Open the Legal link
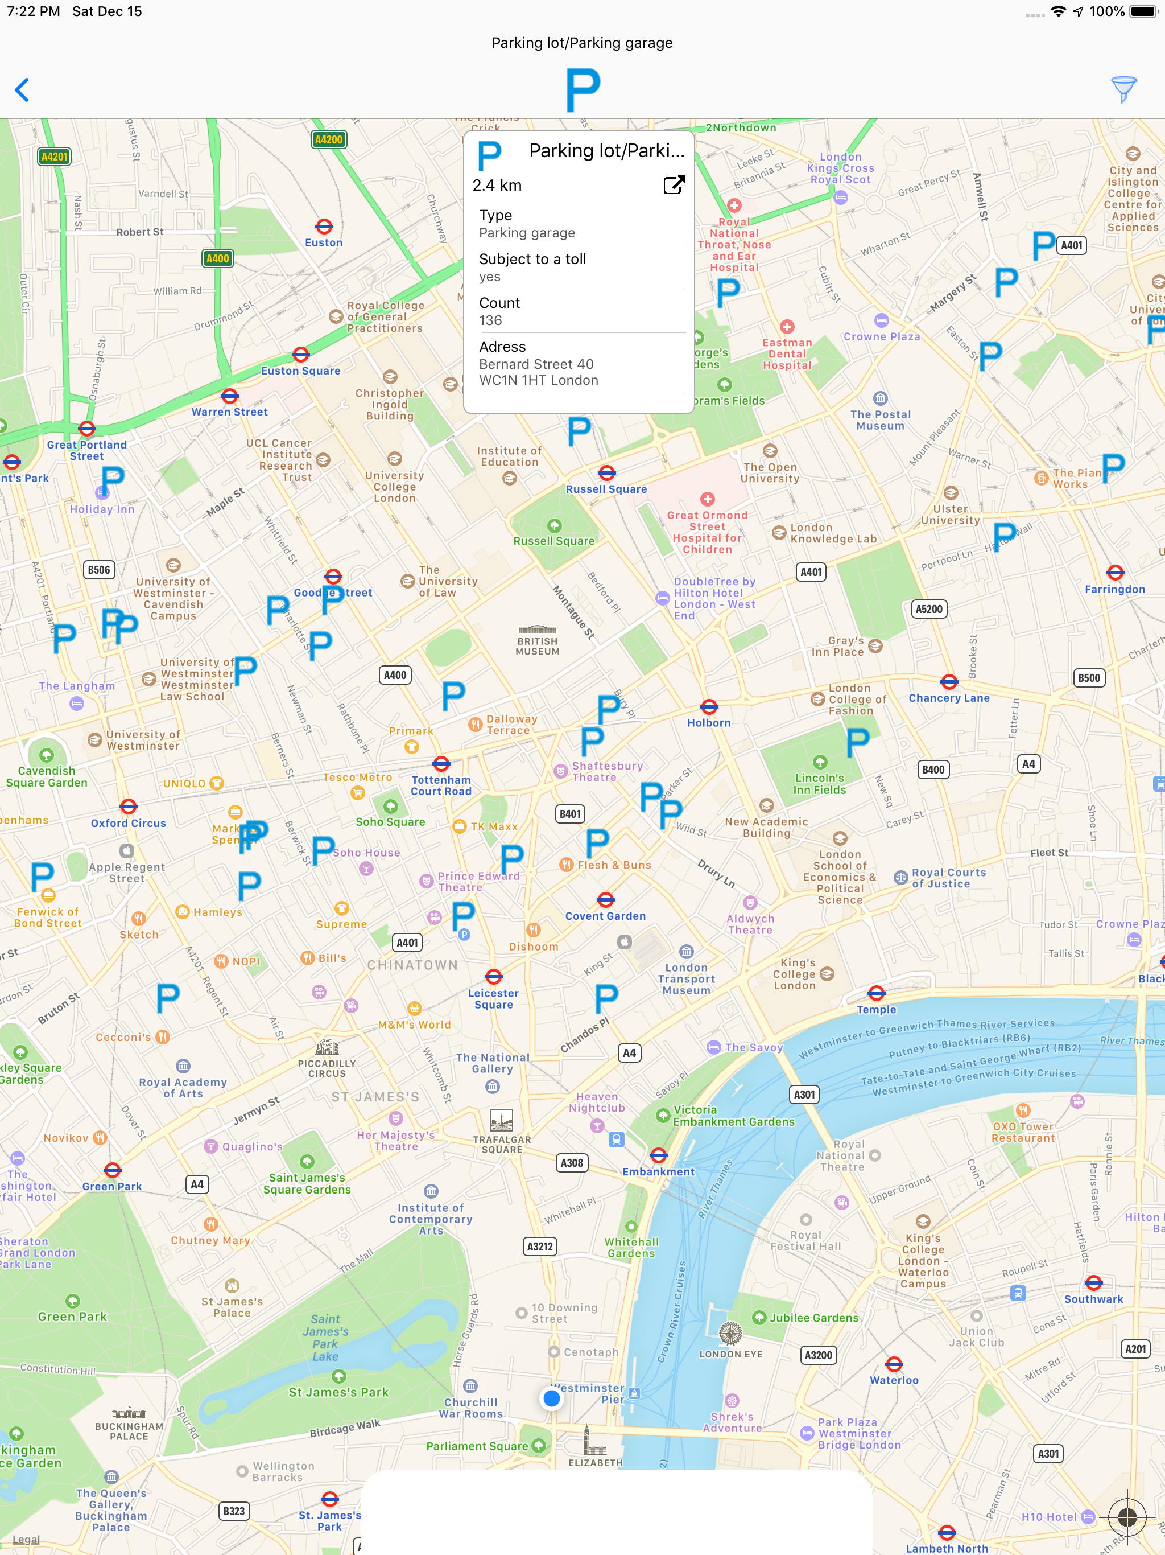The image size is (1165, 1555). pyautogui.click(x=26, y=1539)
